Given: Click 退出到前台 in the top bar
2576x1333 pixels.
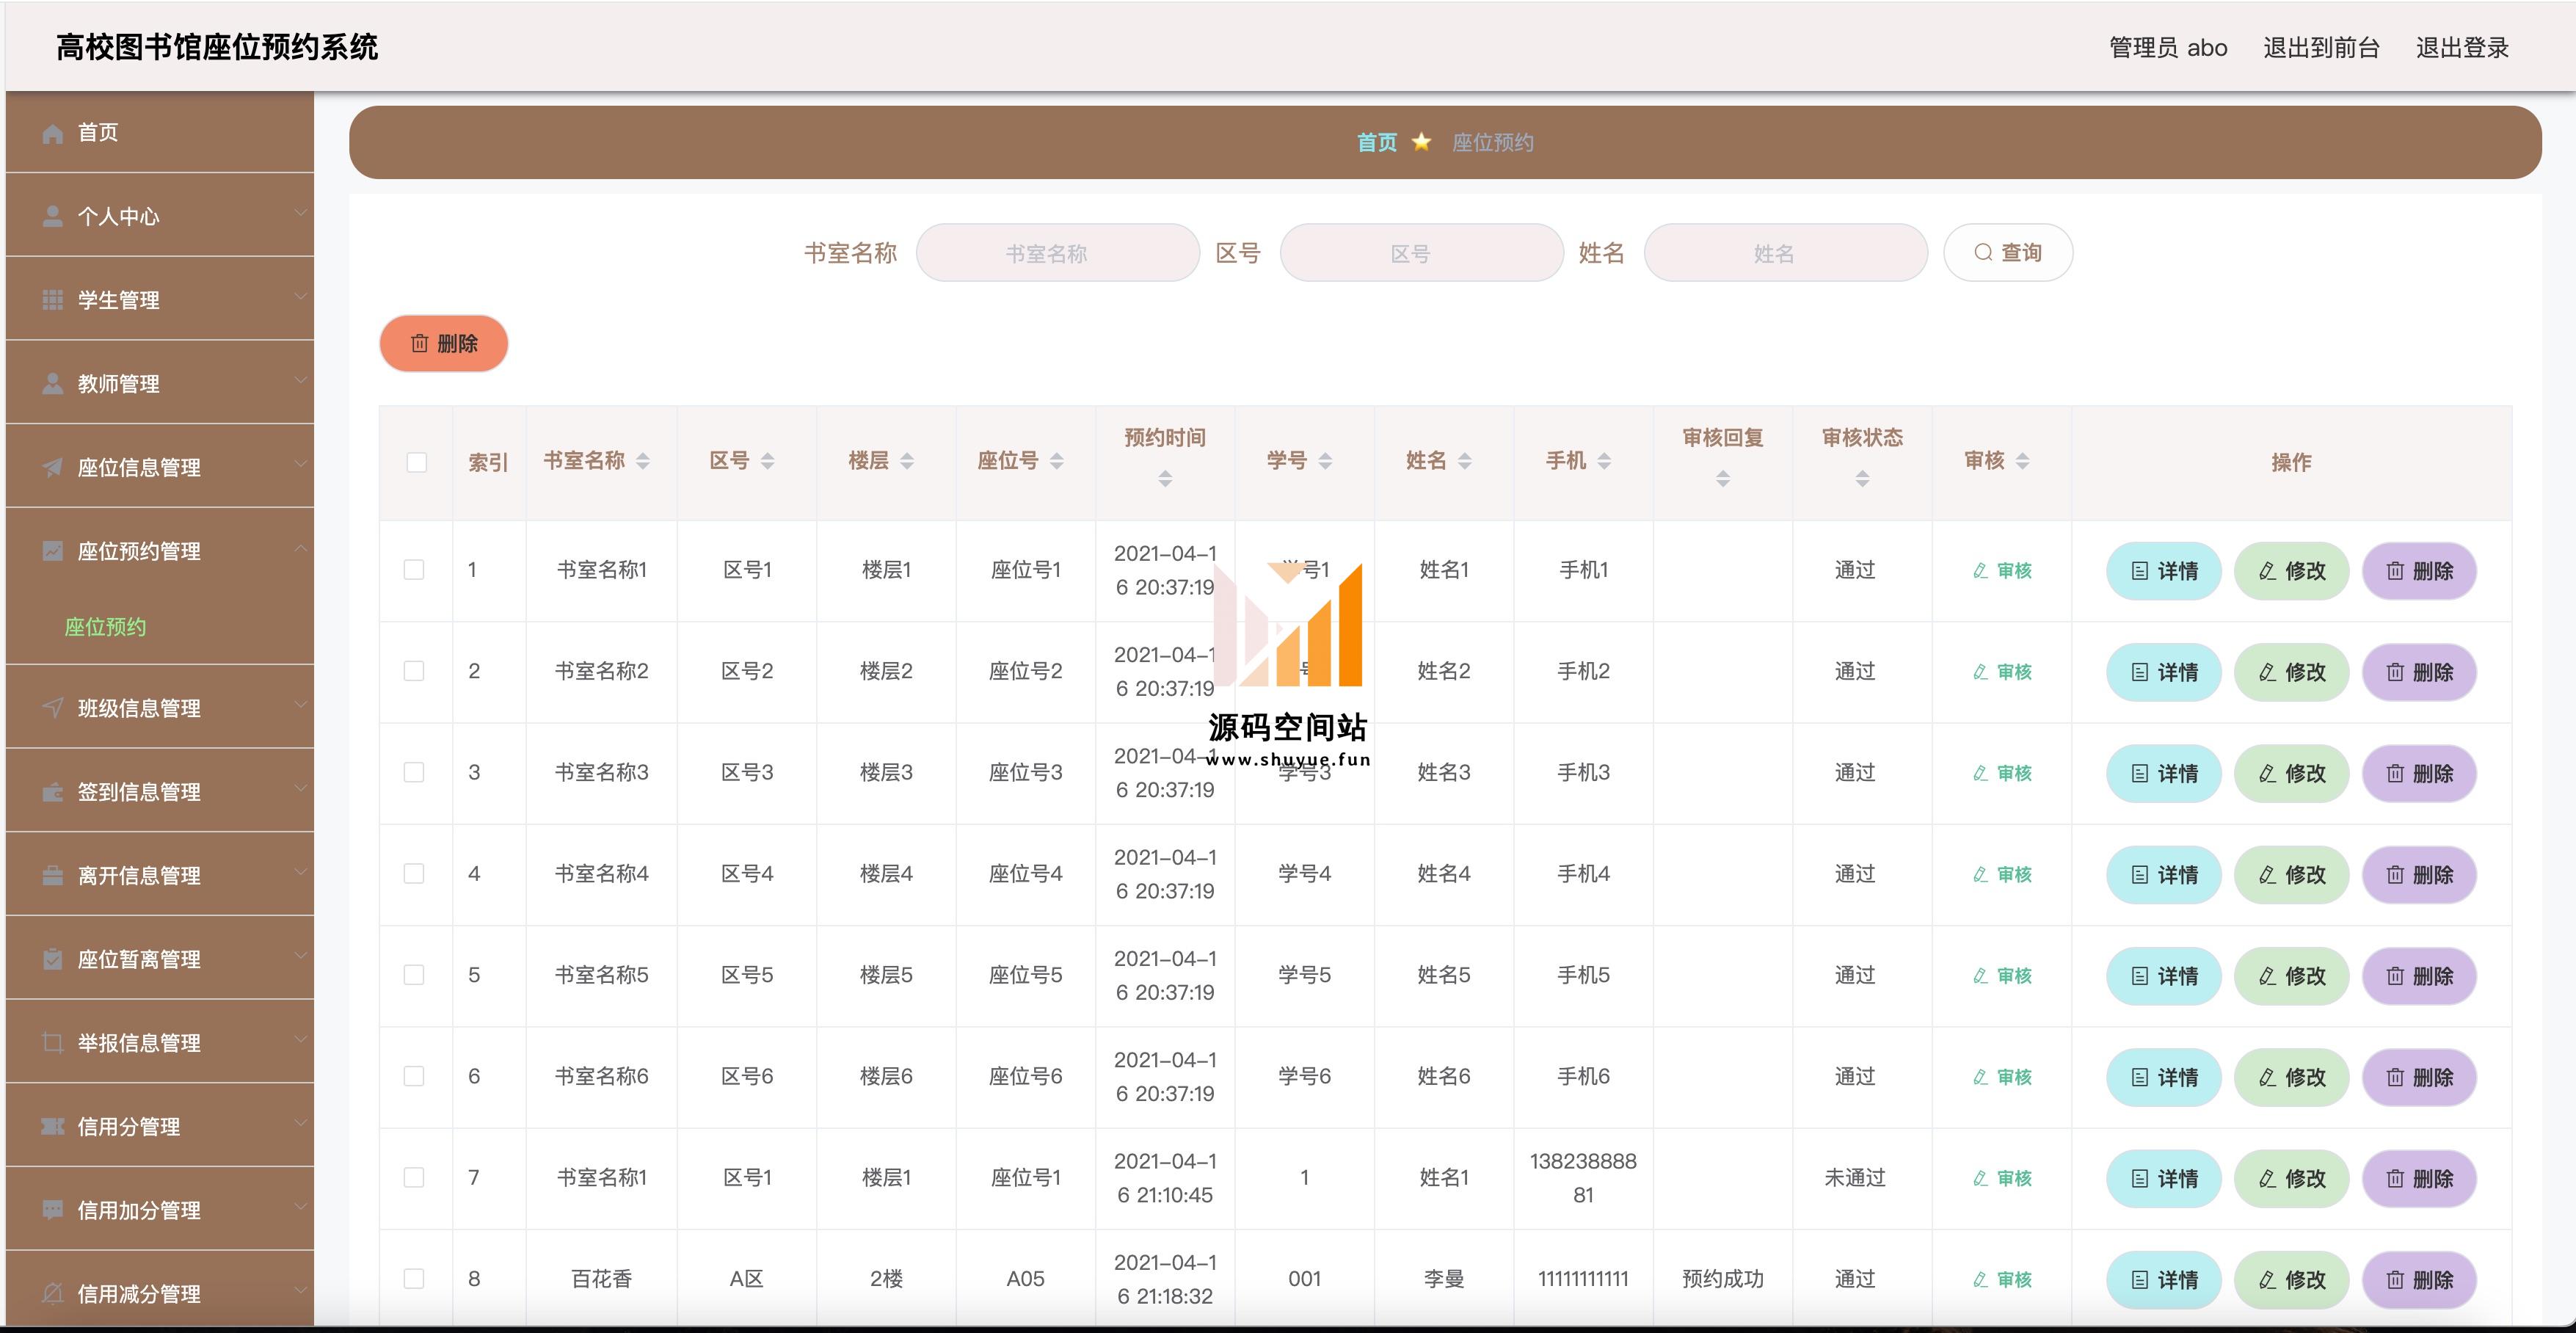Looking at the screenshot, I should click(2321, 47).
